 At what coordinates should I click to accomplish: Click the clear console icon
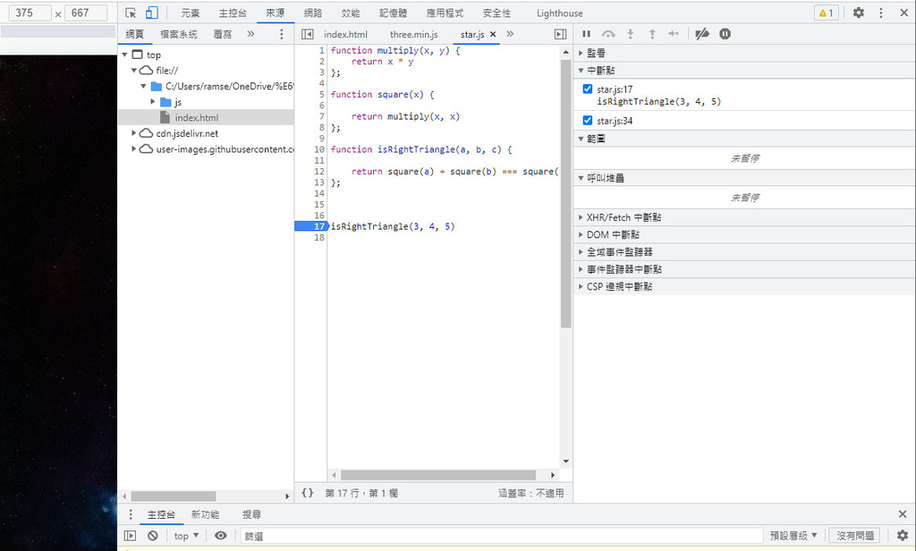pos(152,535)
